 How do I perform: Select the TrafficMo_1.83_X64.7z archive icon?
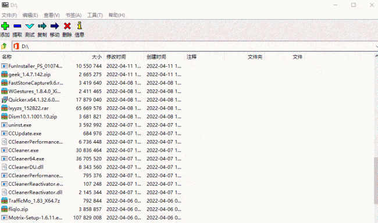click(4, 200)
